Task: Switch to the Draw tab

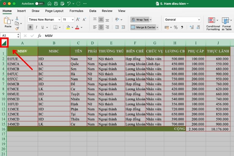Action: 36,11
